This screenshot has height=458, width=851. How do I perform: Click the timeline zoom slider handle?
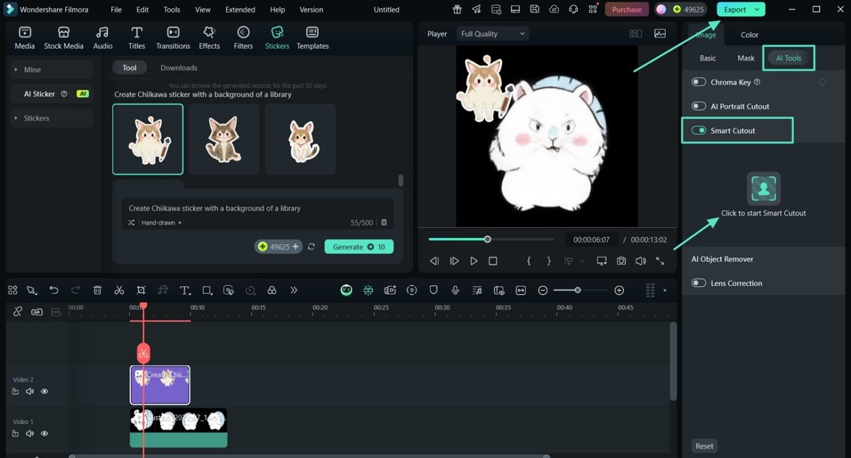(x=577, y=291)
